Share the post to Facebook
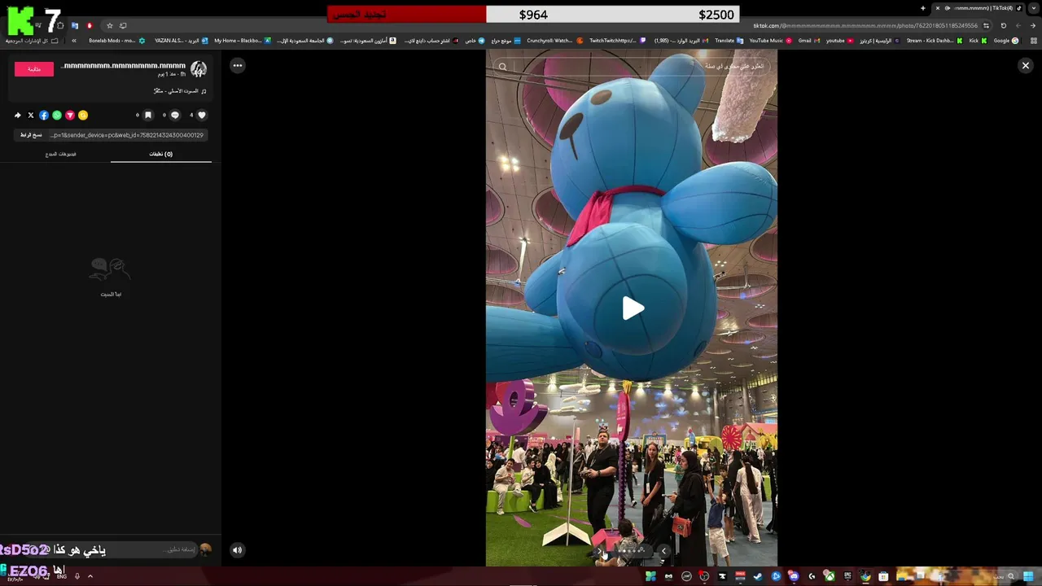This screenshot has width=1042, height=586. click(x=44, y=115)
